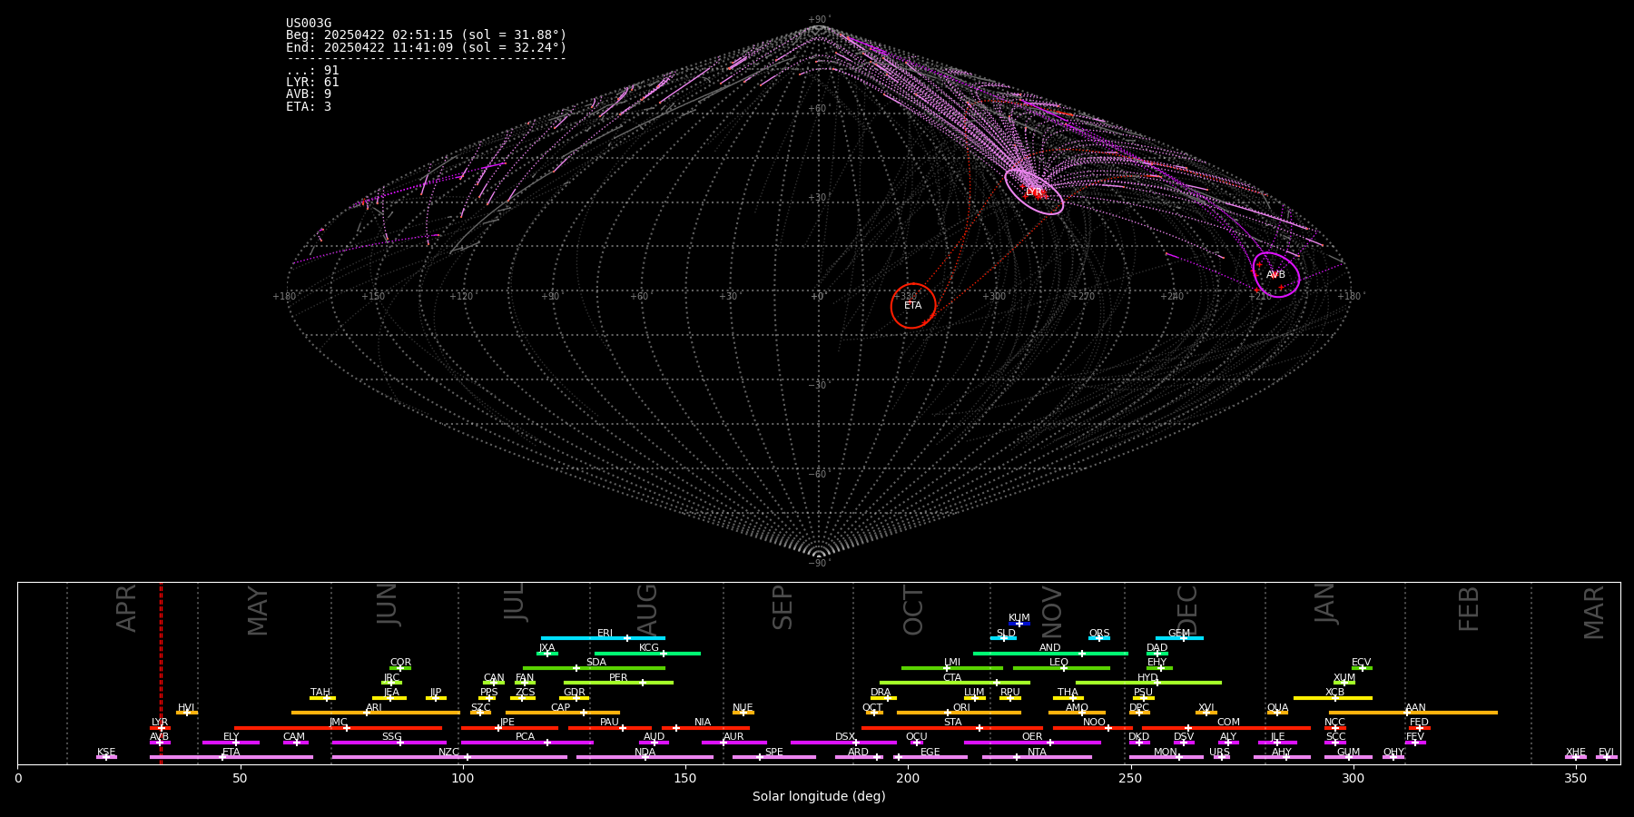Click the 200 tick on solar longitude axis
Viewport: 1634px width, 817px height.
(908, 778)
